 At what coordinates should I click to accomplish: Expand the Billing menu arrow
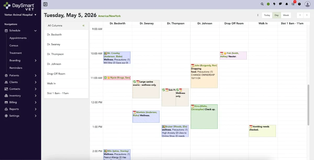tap(36, 102)
